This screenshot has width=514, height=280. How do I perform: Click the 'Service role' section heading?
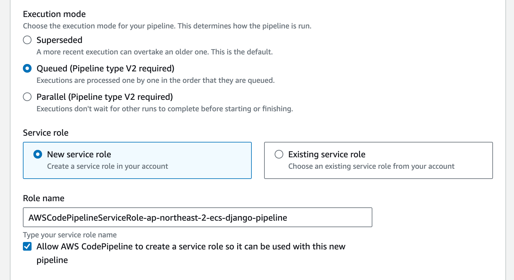coord(46,133)
